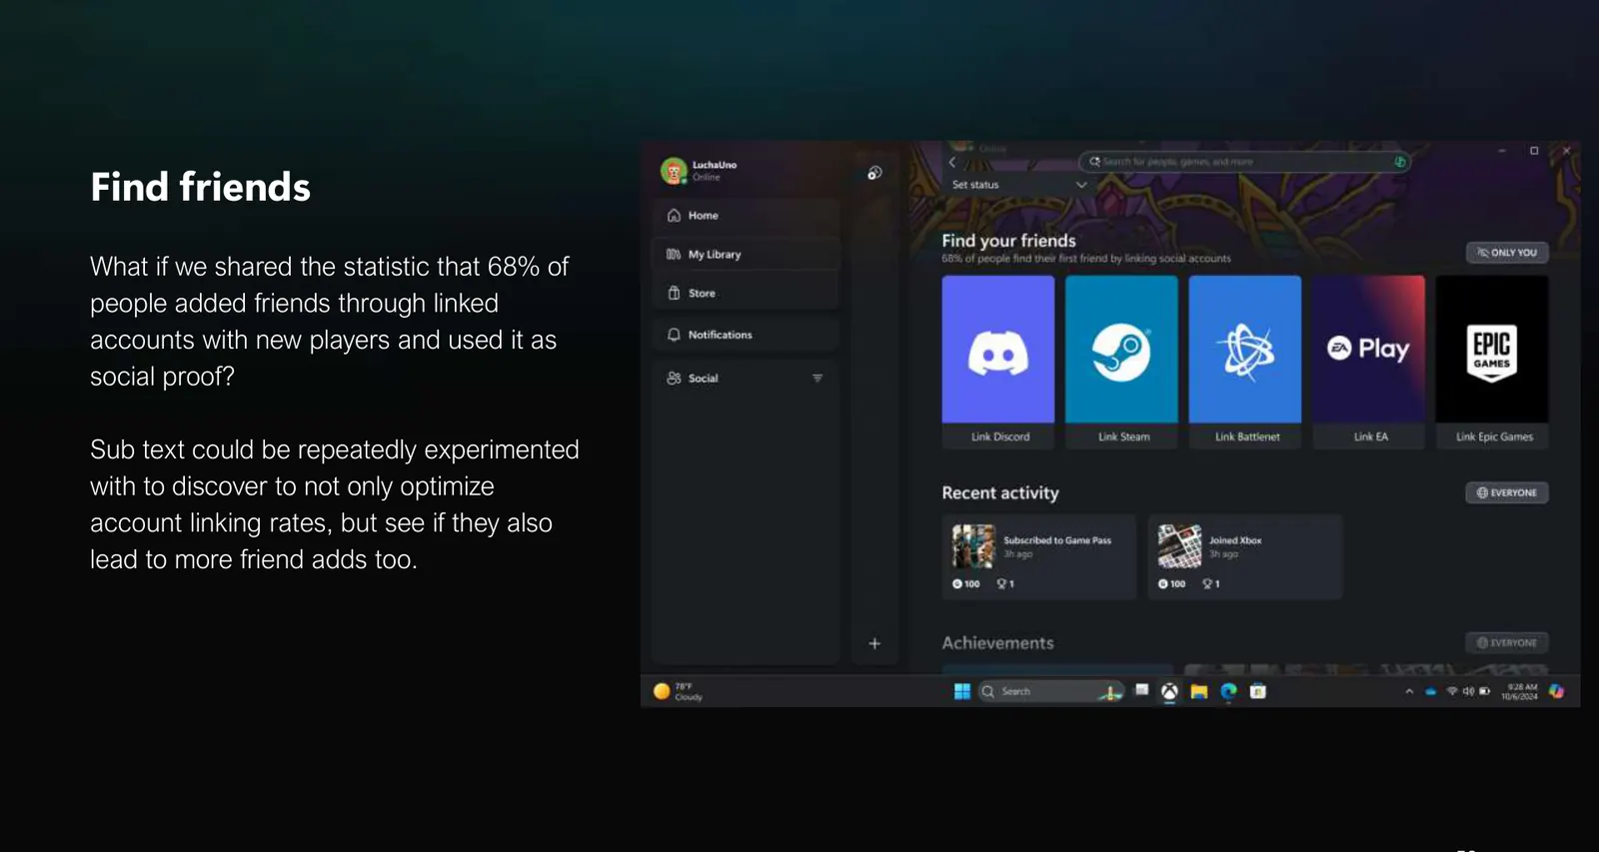This screenshot has height=852, width=1599.
Task: Open File Explorer from taskbar
Action: (1199, 691)
